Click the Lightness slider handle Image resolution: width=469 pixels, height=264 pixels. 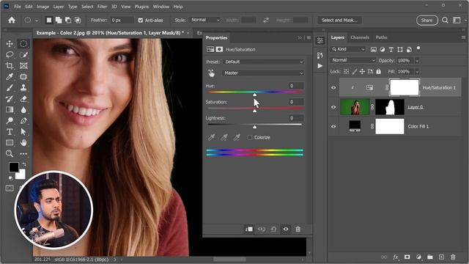tap(254, 127)
